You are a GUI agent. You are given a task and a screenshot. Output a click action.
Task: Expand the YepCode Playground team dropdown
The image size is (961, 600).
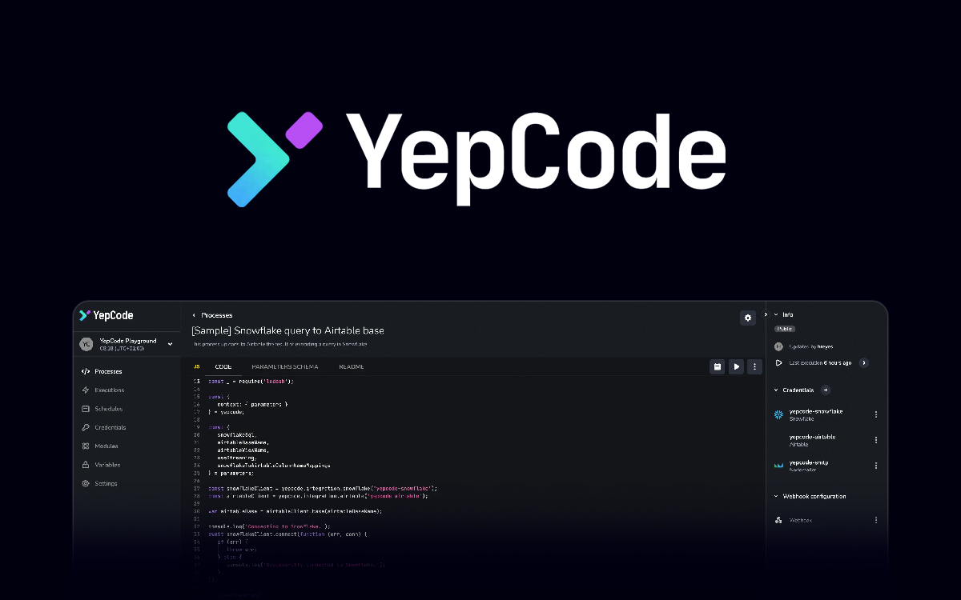click(x=170, y=344)
